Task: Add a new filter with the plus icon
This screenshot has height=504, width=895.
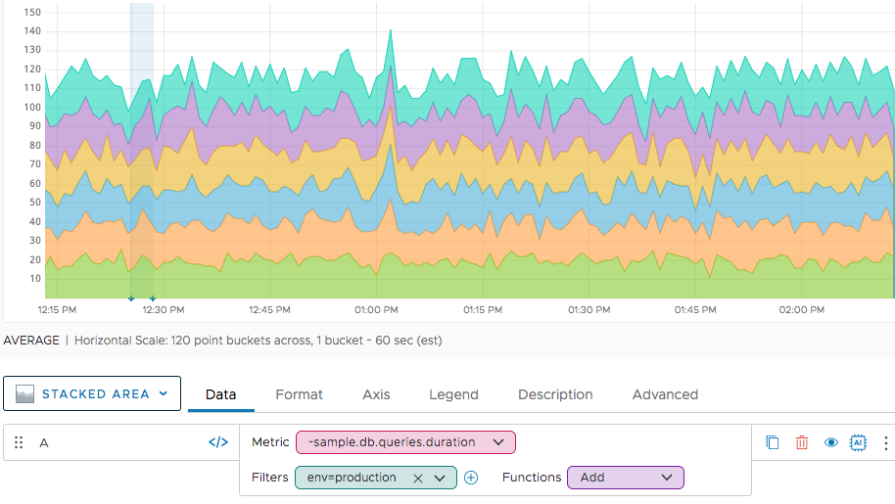Action: [471, 478]
